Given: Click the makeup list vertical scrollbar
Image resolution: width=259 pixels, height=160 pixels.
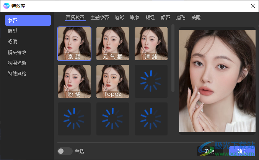Looking at the screenshot, I should 173,58.
